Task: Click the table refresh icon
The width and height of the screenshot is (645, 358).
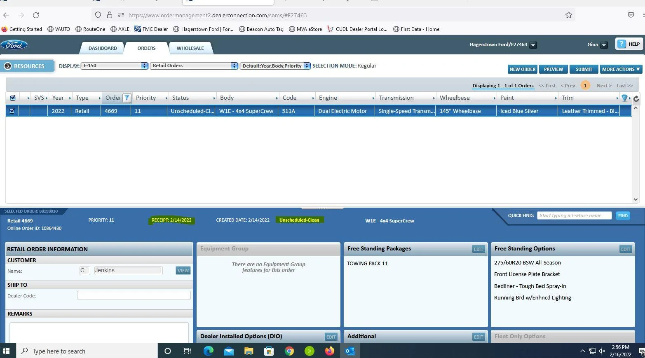Action: click(x=636, y=98)
